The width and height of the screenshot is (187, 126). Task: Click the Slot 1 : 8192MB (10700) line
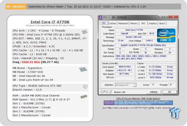[x=29, y=103]
